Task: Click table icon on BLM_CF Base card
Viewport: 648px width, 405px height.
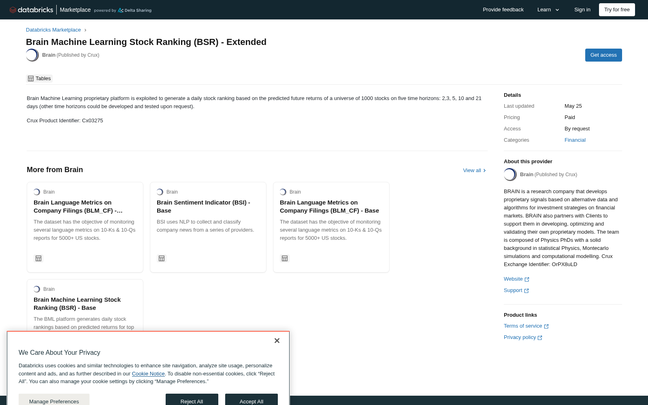Action: (285, 258)
